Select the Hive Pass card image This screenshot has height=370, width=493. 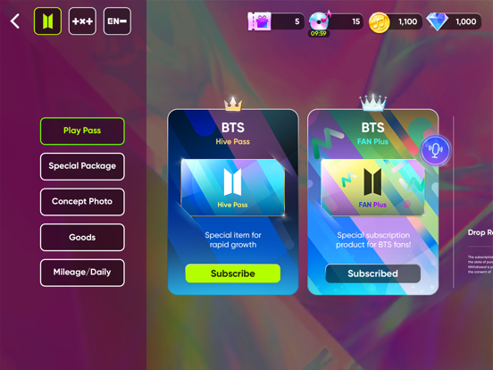coord(233,188)
